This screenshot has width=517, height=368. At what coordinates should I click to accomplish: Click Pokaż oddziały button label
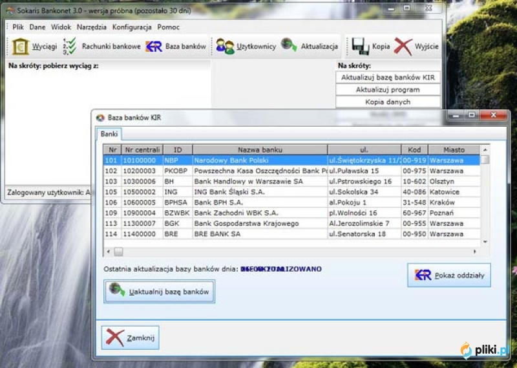459,276
